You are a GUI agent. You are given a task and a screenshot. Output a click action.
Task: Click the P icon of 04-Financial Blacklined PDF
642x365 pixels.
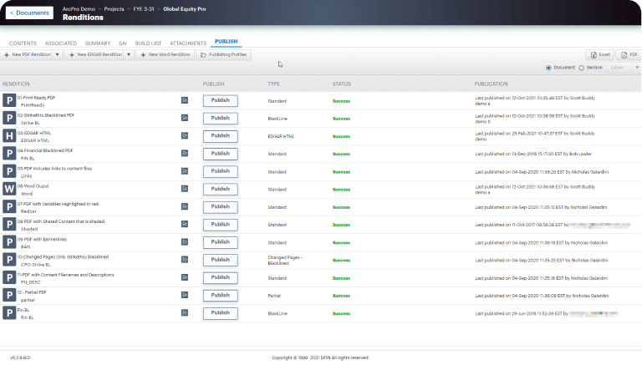9,154
